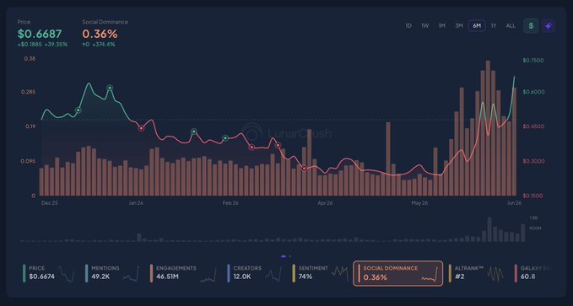Open the AltRank metric card
The image size is (573, 306).
pyautogui.click(x=477, y=273)
